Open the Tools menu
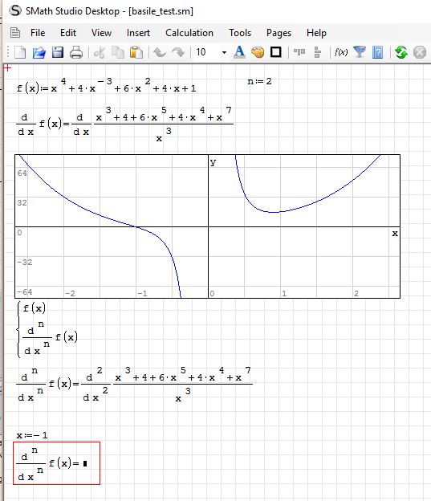 click(x=240, y=33)
